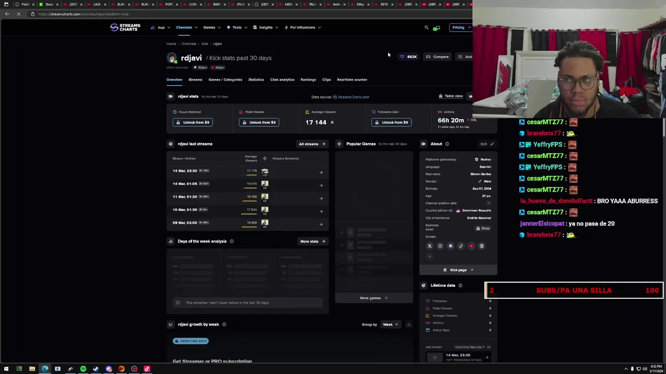
Task: Expand the Channels menu
Action: pos(186,28)
